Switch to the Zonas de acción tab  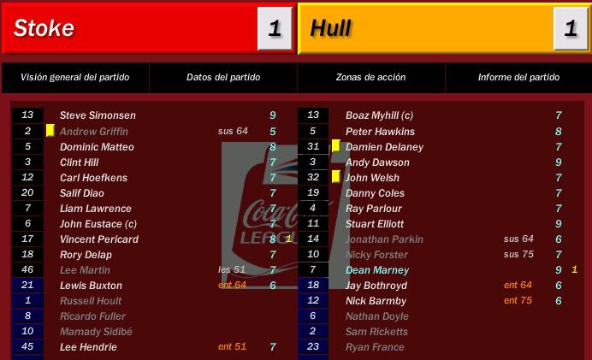(370, 77)
